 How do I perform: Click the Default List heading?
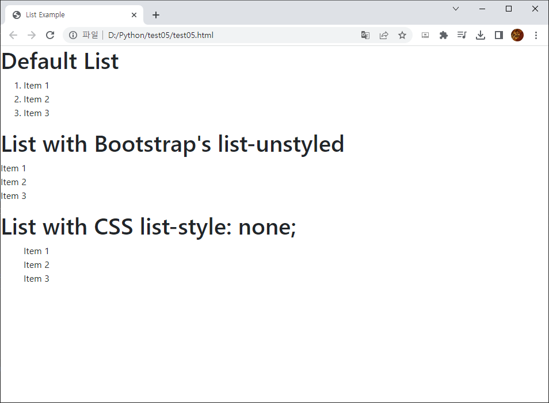(x=60, y=61)
